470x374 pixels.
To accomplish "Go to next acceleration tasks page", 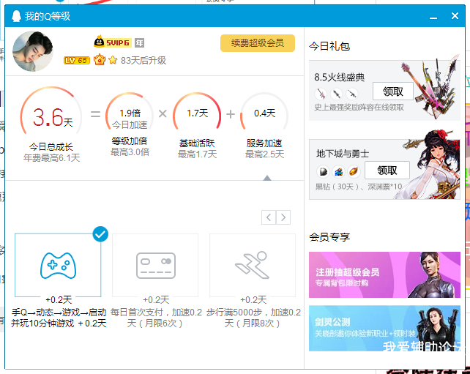I will click(x=283, y=217).
